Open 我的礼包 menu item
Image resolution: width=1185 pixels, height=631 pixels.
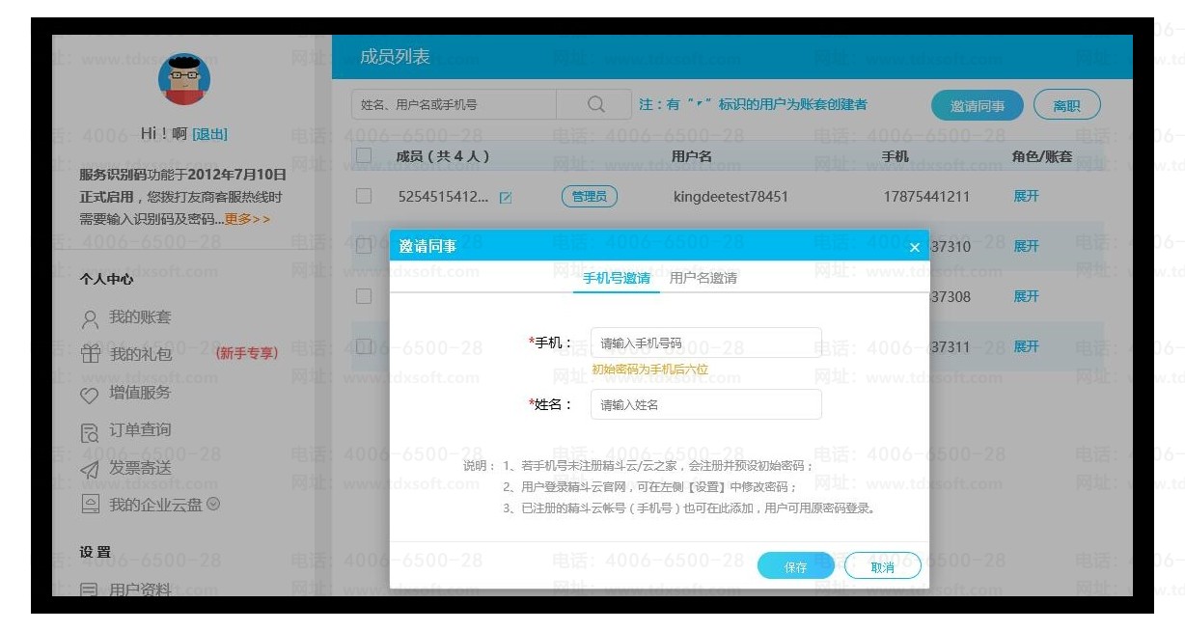pyautogui.click(x=140, y=354)
